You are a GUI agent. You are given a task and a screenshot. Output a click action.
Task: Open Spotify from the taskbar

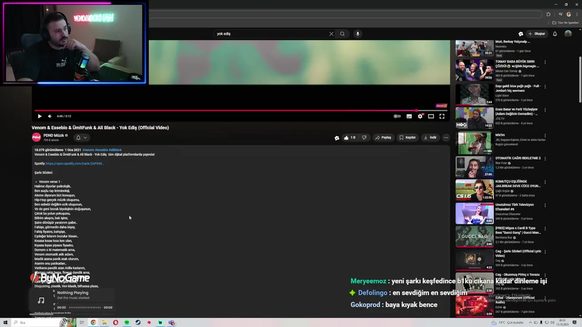pyautogui.click(x=127, y=323)
